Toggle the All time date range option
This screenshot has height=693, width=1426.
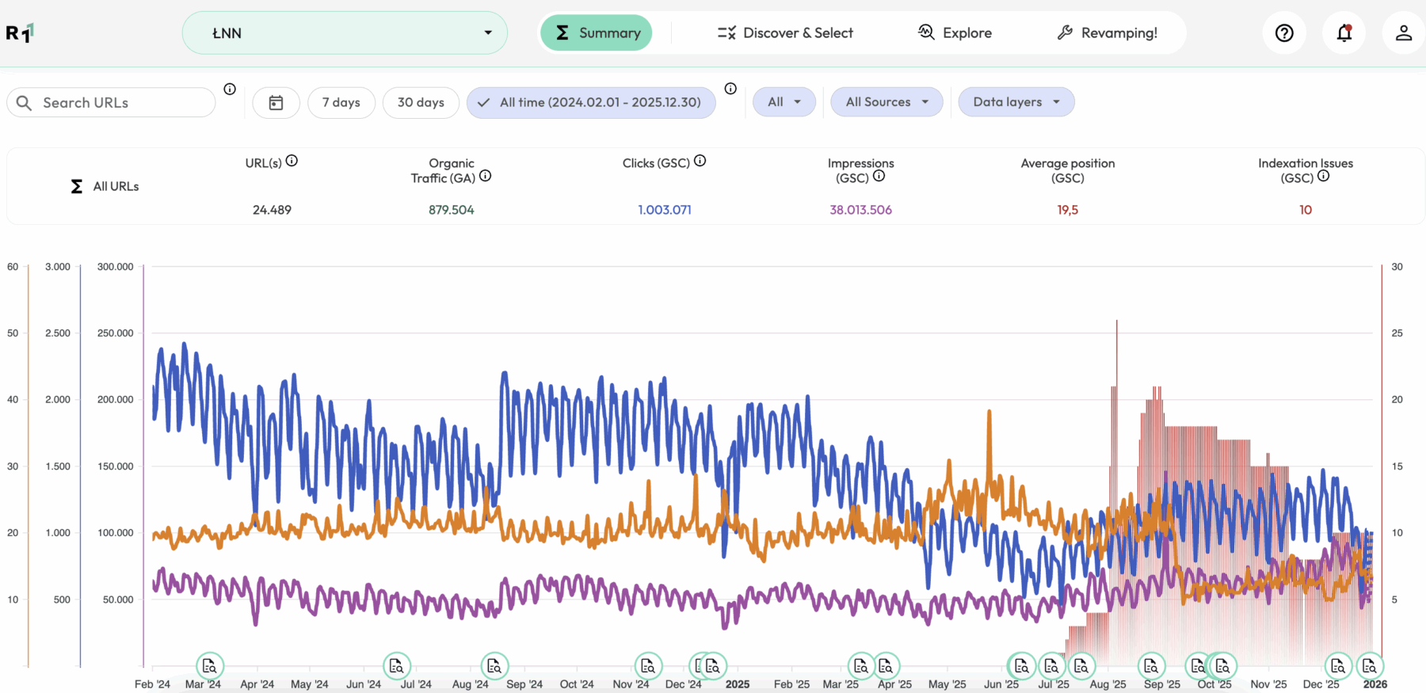(x=591, y=103)
